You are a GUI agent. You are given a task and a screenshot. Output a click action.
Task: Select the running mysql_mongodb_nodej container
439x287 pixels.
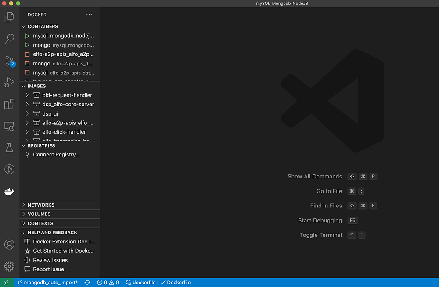[x=60, y=36]
